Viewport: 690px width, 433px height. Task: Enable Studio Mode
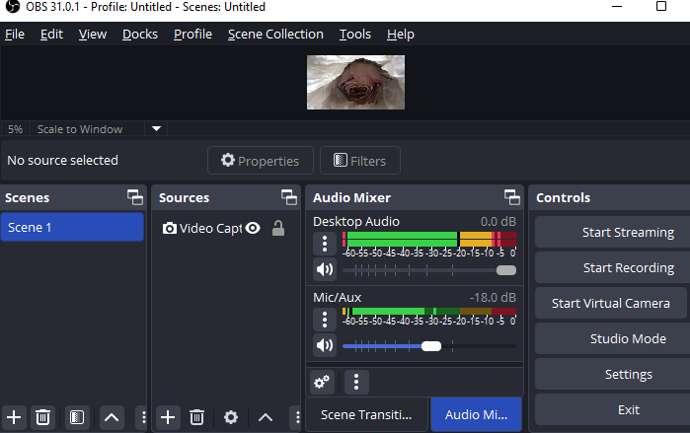(x=613, y=338)
